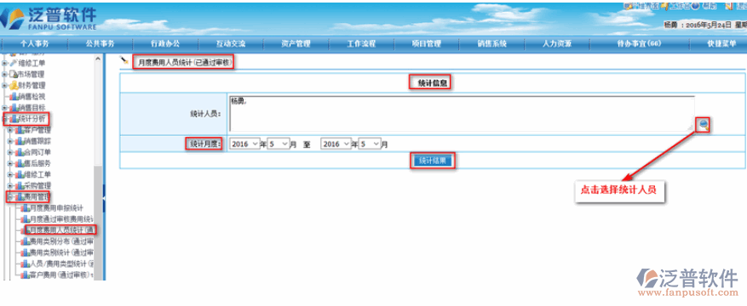Click the 财务管理 folder icon in sidebar

click(x=14, y=86)
